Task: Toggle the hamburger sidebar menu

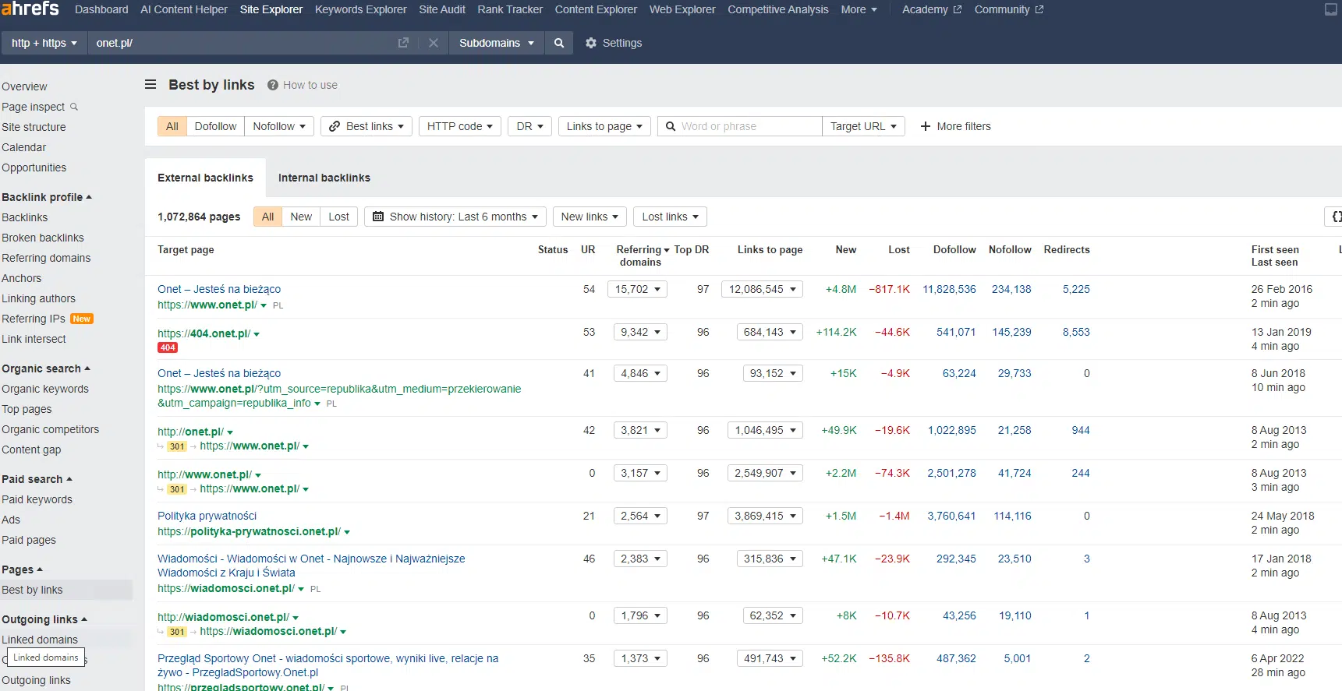Action: coord(150,84)
